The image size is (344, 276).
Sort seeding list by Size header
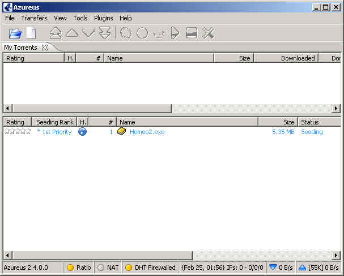click(x=278, y=122)
